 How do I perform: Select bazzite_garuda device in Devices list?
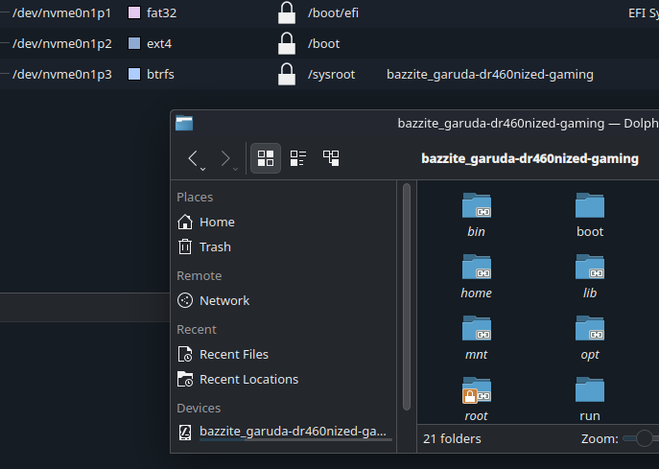(285, 432)
